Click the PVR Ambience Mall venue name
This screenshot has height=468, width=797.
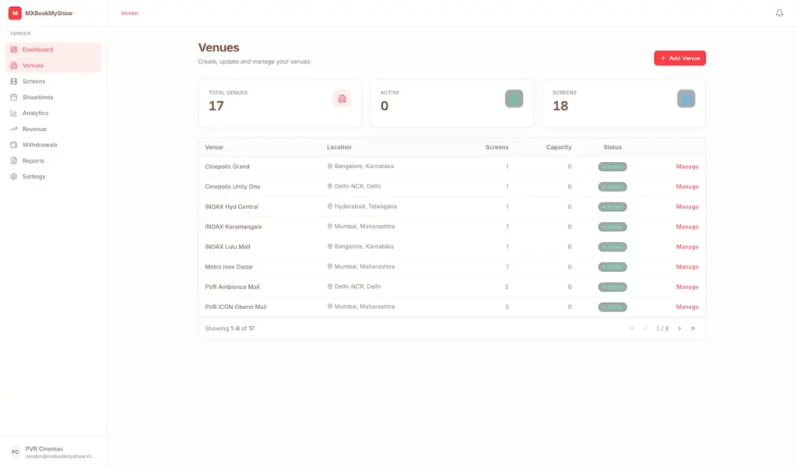(232, 287)
